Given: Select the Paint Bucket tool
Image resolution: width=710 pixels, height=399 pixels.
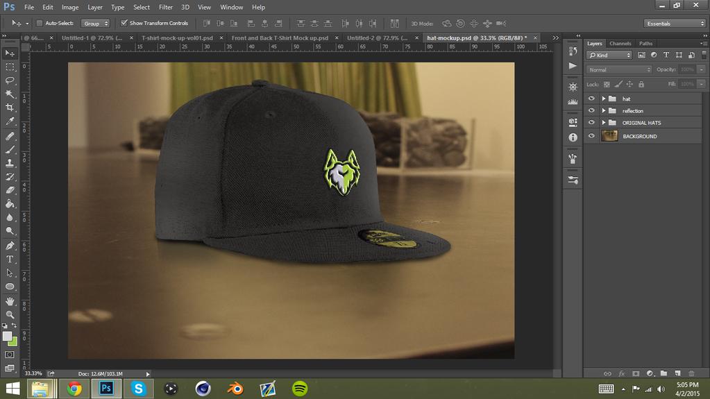Looking at the screenshot, I should pyautogui.click(x=10, y=204).
